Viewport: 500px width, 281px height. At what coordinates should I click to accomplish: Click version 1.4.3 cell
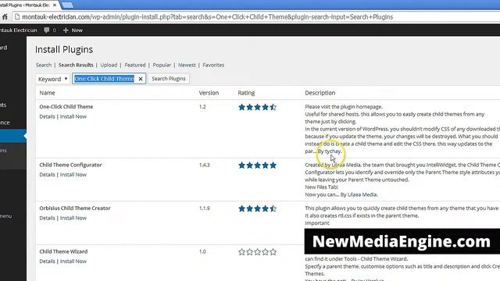204,165
